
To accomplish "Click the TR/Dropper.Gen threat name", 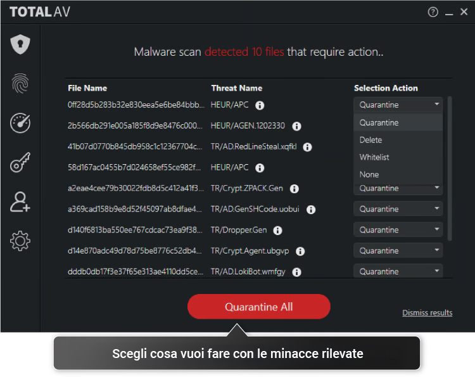I will pyautogui.click(x=239, y=230).
